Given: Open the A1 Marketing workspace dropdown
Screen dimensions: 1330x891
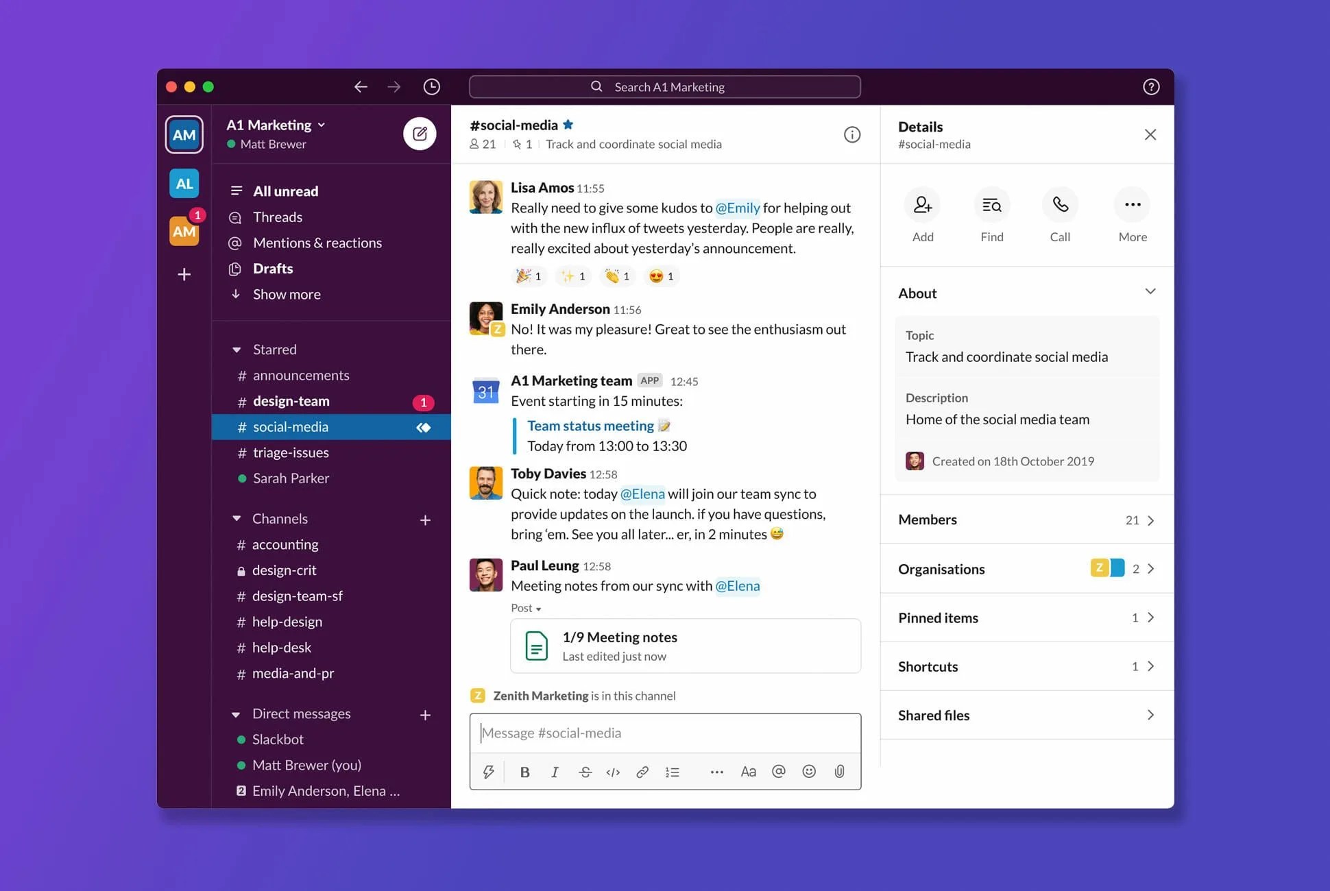Looking at the screenshot, I should pyautogui.click(x=276, y=125).
